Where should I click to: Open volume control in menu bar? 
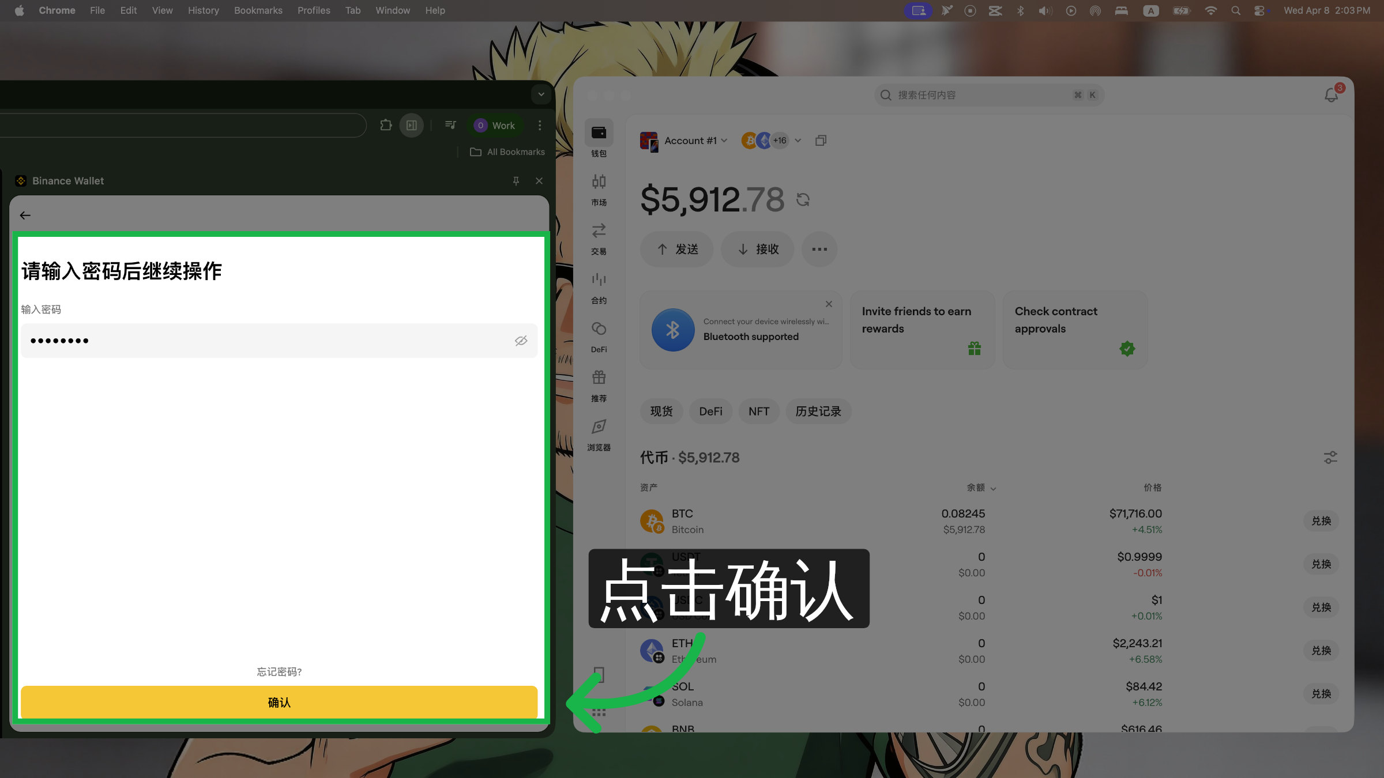1045,10
